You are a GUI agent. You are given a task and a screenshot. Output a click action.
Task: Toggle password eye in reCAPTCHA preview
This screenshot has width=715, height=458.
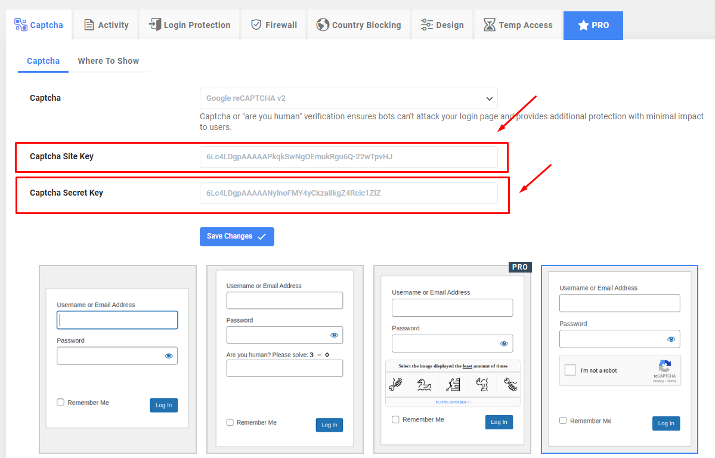click(671, 339)
